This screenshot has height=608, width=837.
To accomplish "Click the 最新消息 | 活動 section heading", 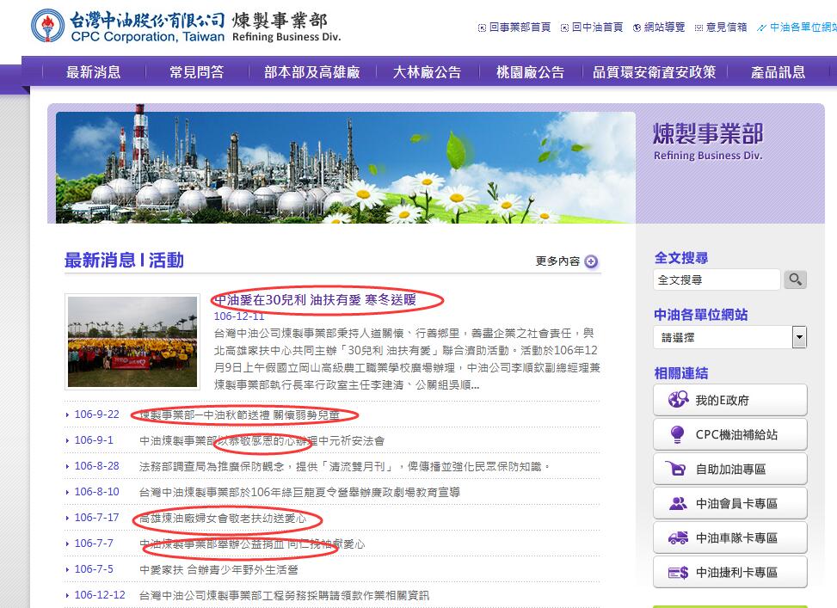I will click(x=124, y=260).
